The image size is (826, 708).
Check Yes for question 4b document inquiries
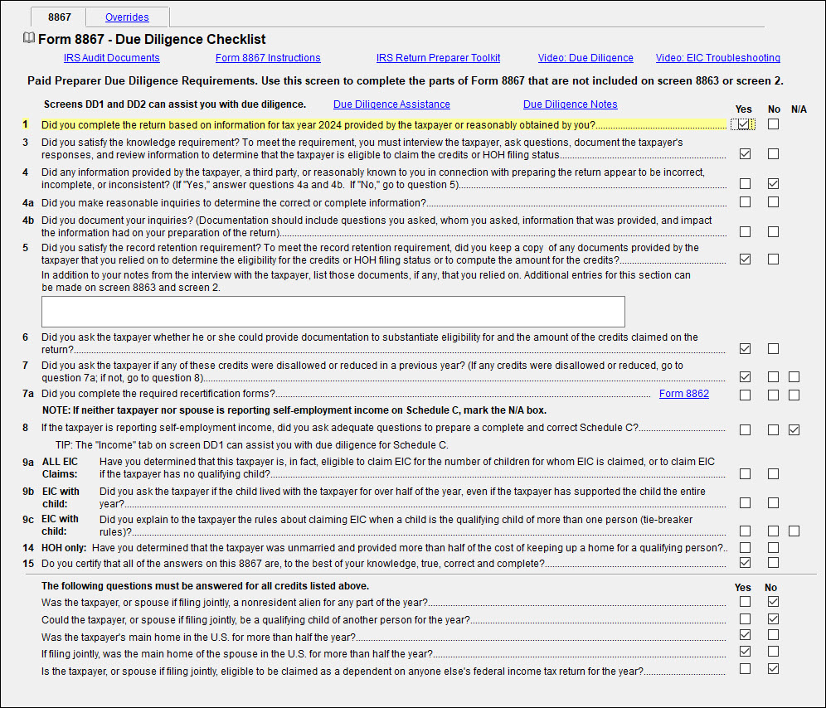pos(745,232)
